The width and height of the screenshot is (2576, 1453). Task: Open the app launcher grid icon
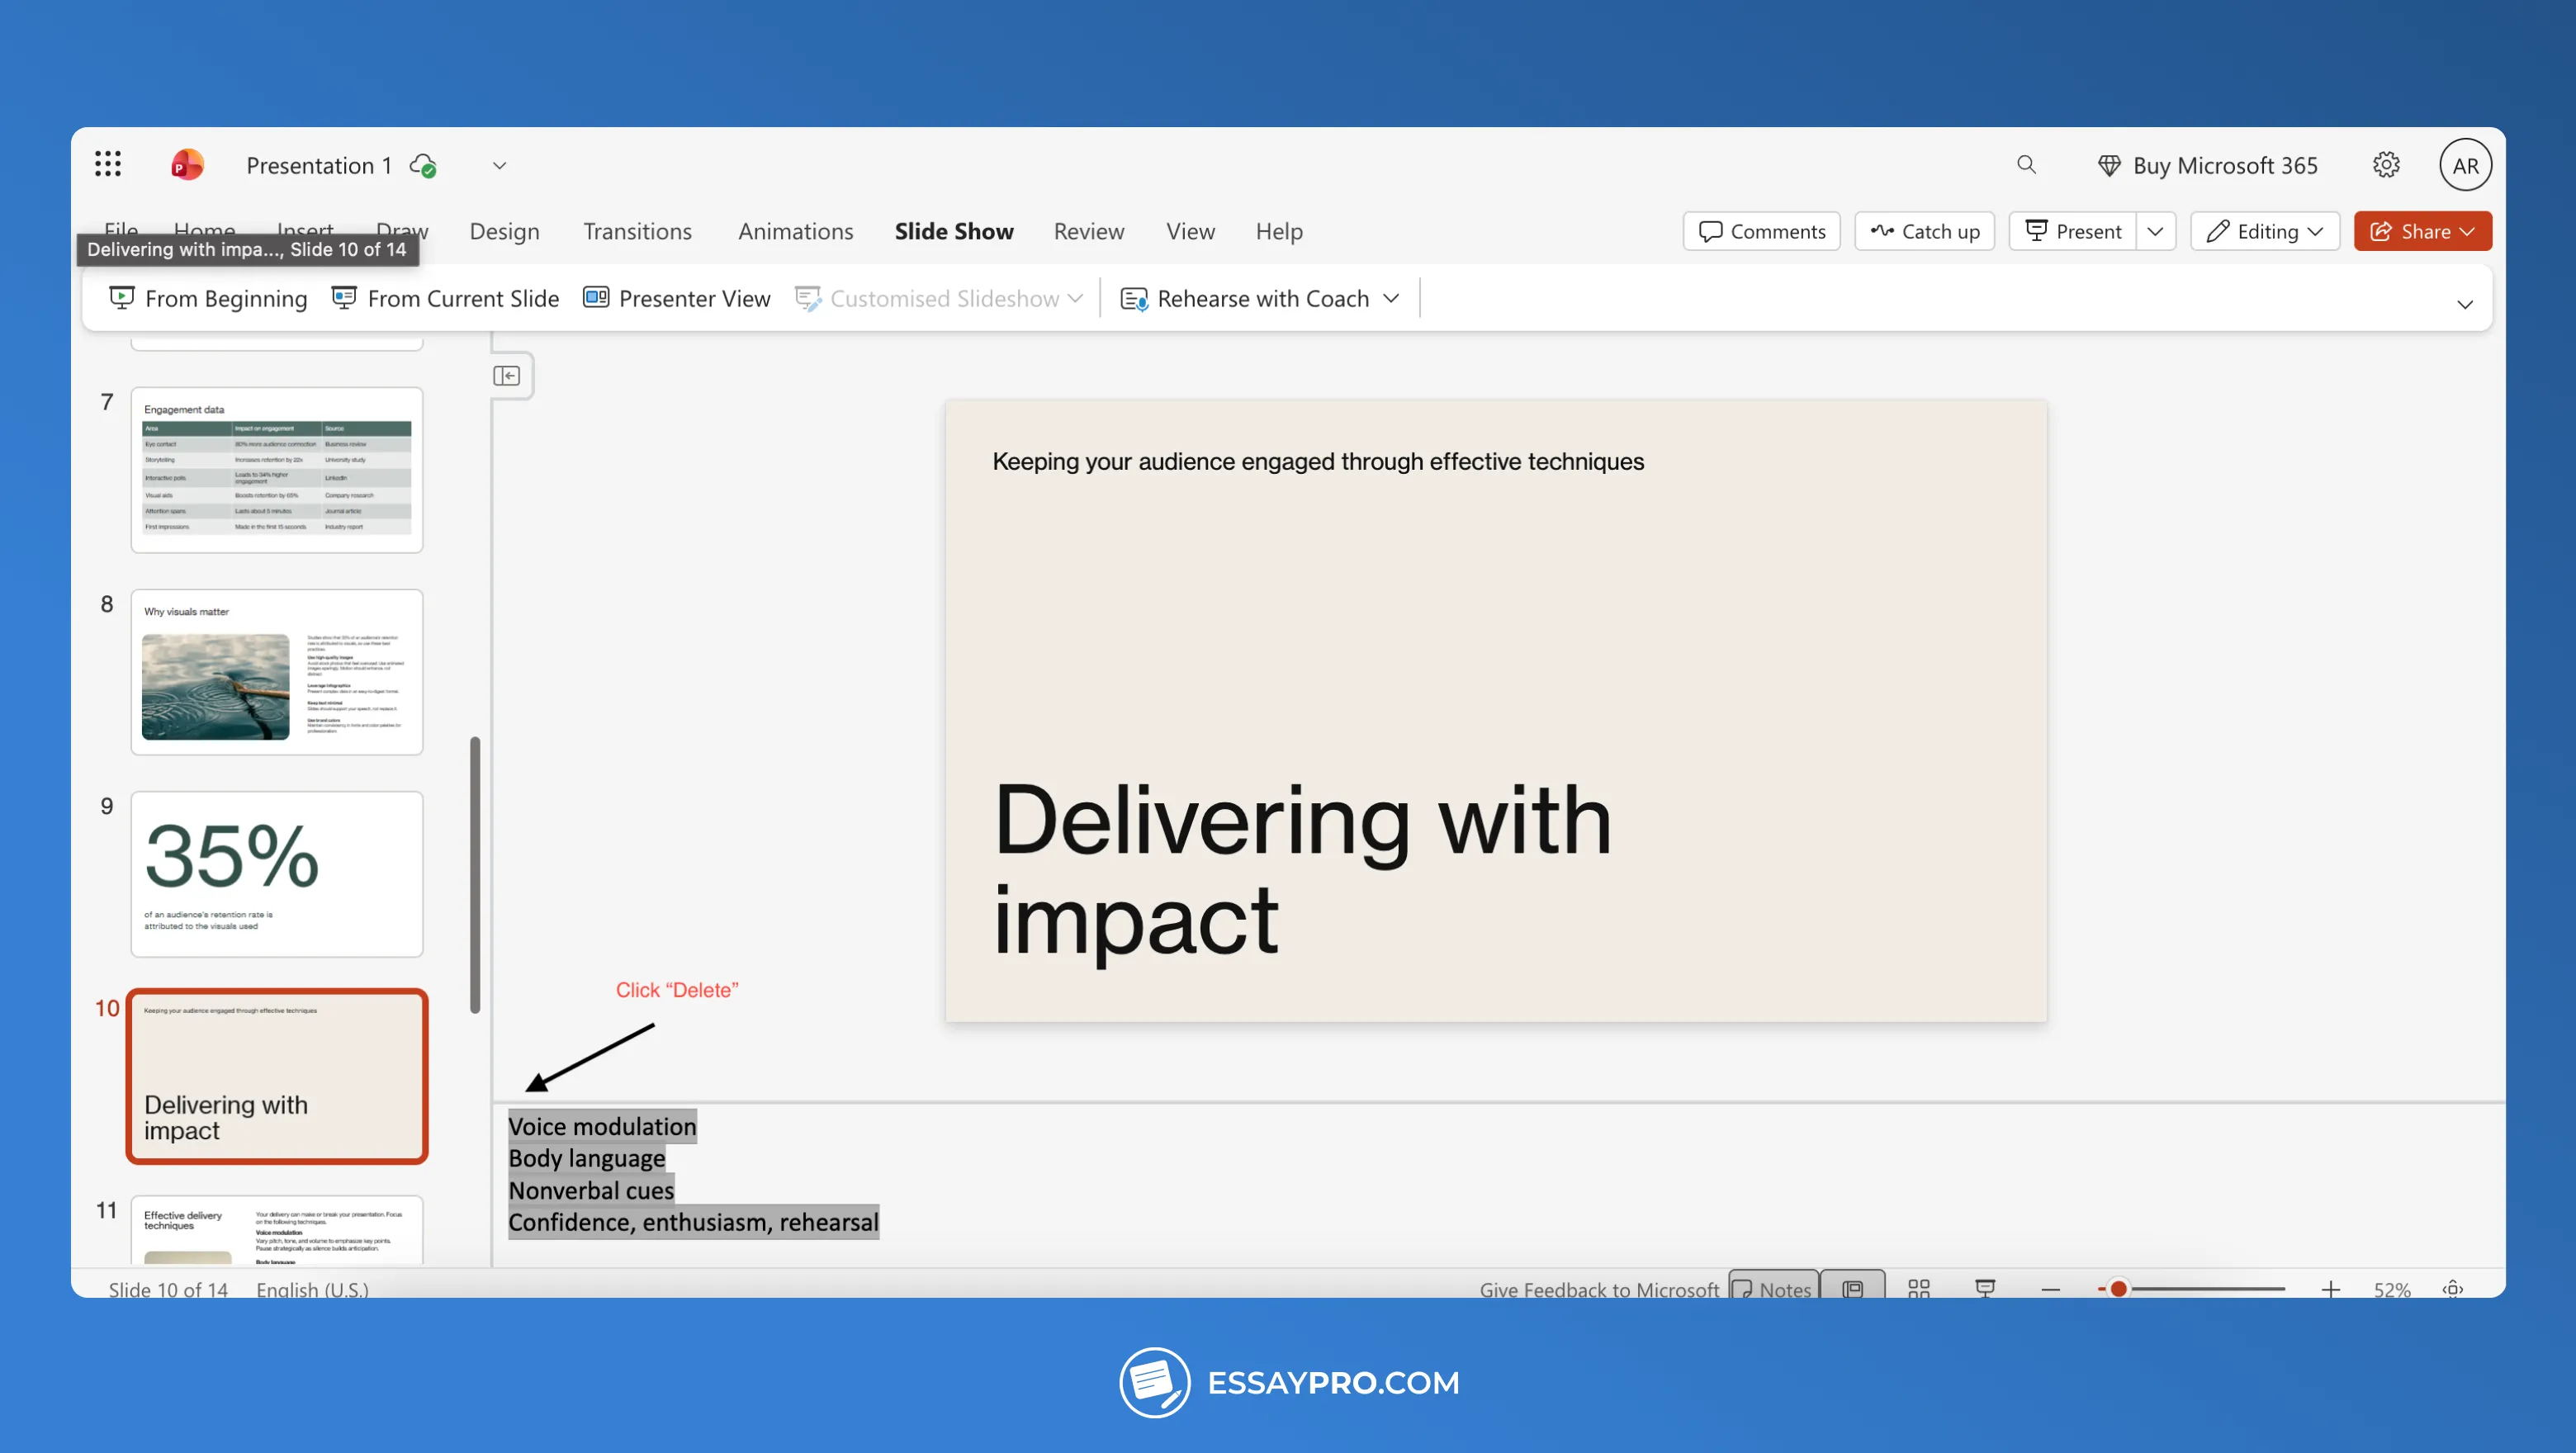click(108, 164)
